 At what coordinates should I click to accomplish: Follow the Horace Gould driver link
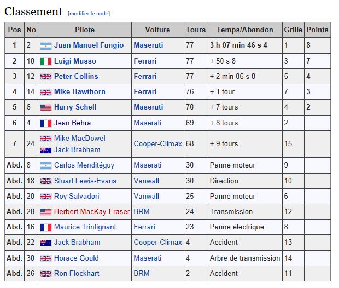pos(77,258)
